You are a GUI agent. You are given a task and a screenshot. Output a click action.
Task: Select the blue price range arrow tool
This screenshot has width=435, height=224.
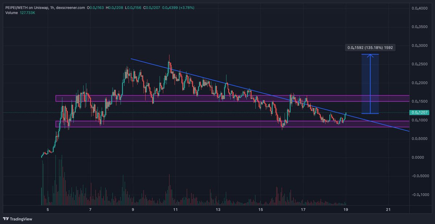coord(370,84)
